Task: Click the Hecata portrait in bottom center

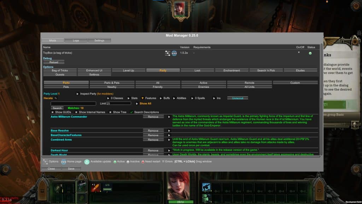Action: 179,186
